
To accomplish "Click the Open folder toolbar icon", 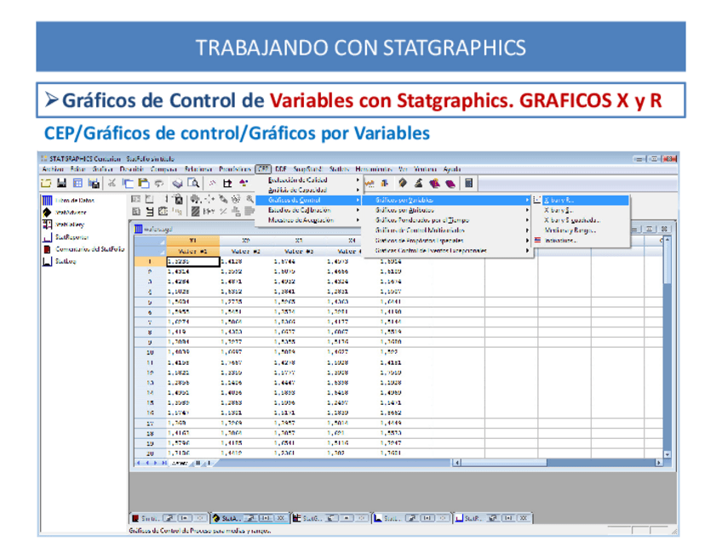I will tap(47, 183).
